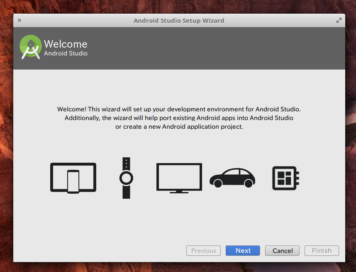The image size is (356, 272).
Task: Click the 'Additionally, the wizard will help' line
Action: [x=179, y=118]
